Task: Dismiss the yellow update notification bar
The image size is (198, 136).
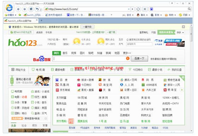Action: 184,27
